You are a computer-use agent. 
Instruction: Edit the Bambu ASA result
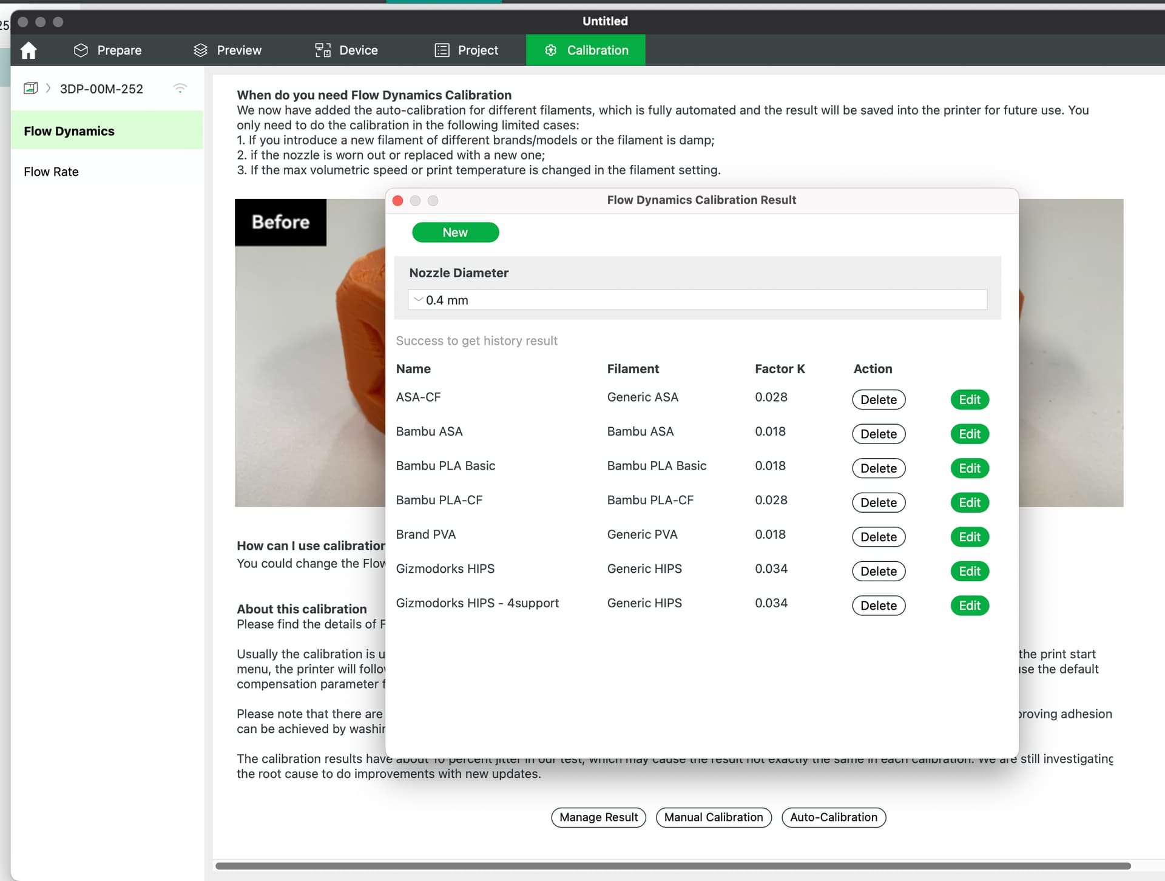(x=970, y=434)
